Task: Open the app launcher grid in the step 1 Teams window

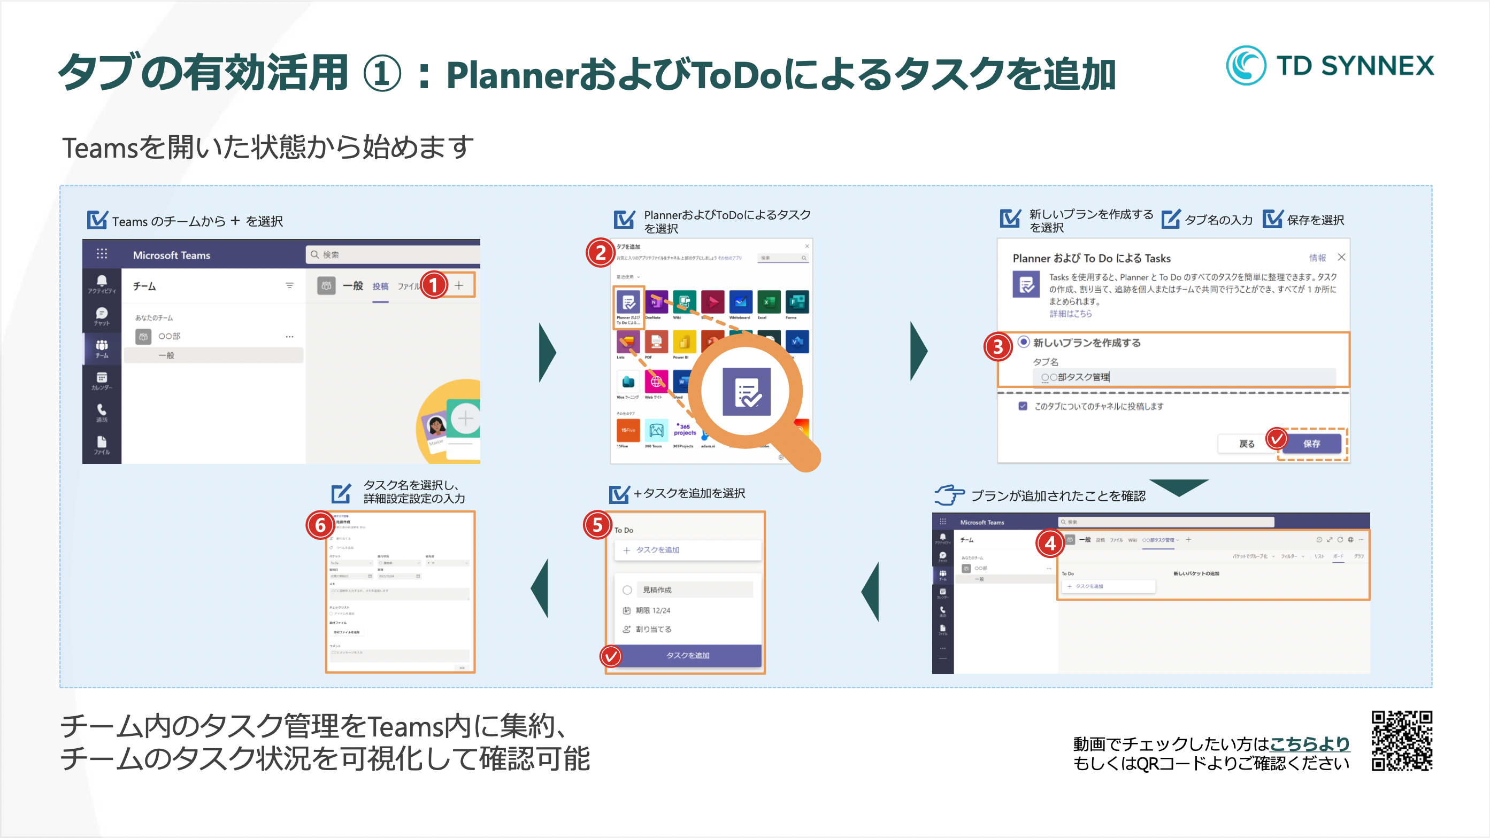Action: click(x=102, y=254)
